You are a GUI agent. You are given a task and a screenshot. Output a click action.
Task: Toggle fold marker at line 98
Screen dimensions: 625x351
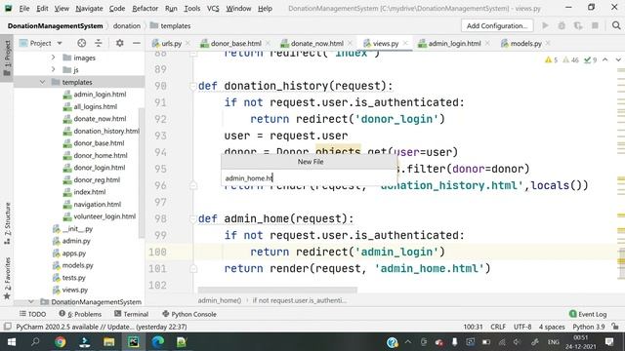click(x=193, y=218)
